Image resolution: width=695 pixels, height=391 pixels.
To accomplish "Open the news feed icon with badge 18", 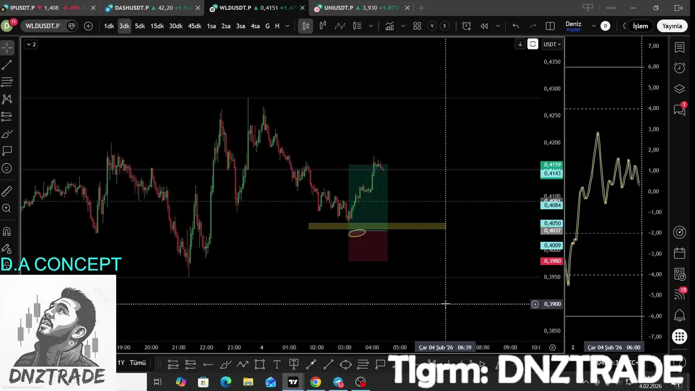I will pyautogui.click(x=679, y=294).
